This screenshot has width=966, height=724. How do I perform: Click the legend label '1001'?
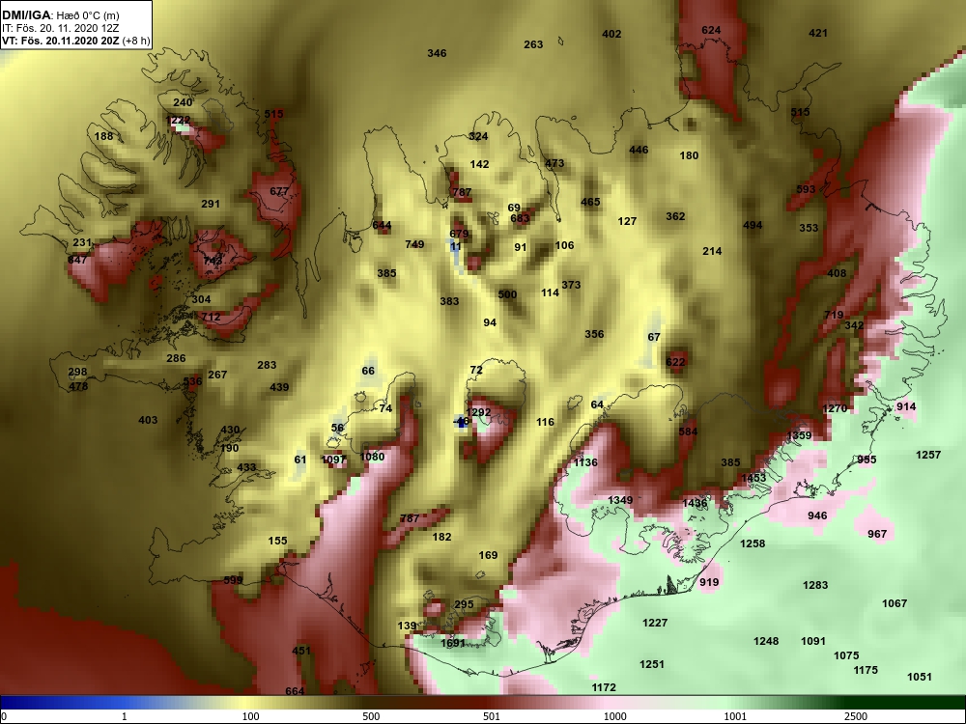[x=735, y=716]
